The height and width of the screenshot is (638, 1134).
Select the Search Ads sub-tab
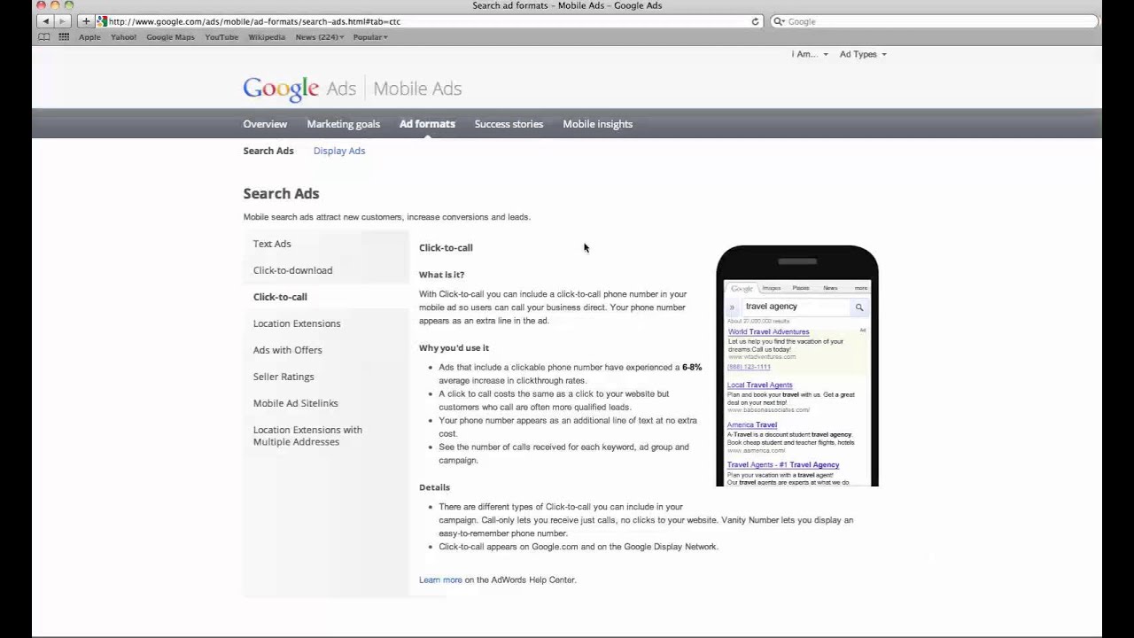coord(268,151)
